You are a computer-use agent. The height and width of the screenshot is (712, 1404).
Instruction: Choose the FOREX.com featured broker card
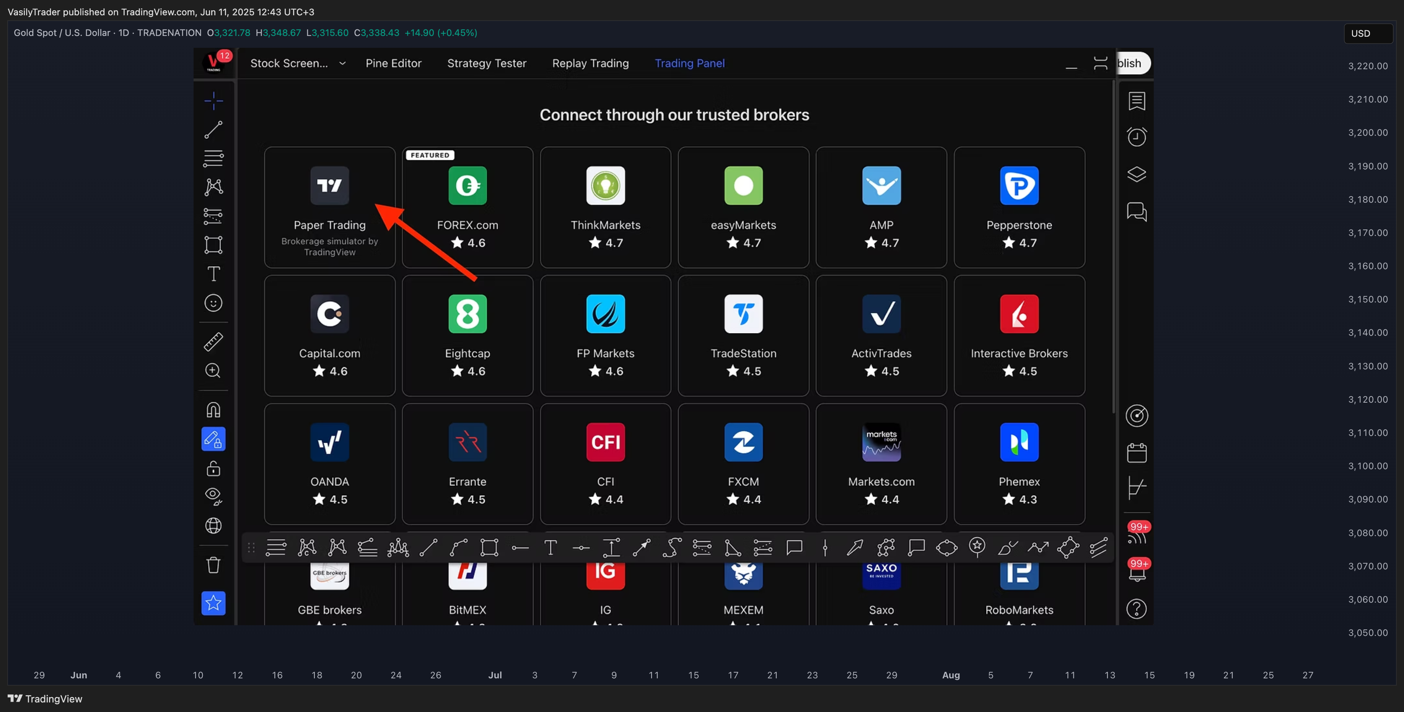click(x=467, y=207)
